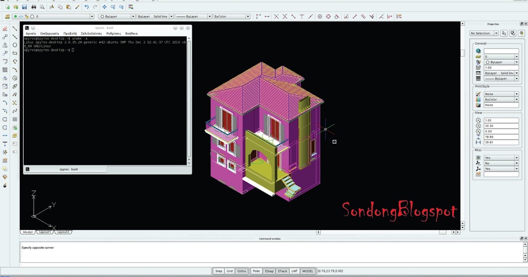The height and width of the screenshot is (277, 528).
Task: Select the Polygon draw tool
Action: [x=15, y=45]
